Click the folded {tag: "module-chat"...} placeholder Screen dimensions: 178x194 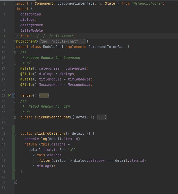click(x=63, y=41)
